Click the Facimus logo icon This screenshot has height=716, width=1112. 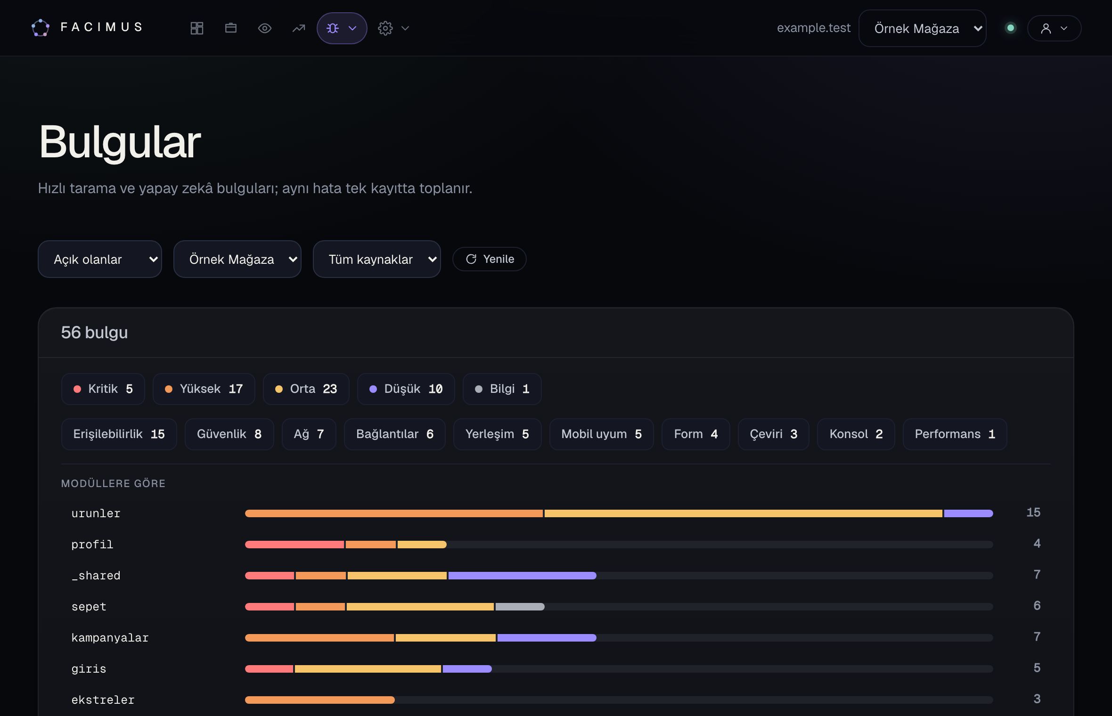[41, 28]
